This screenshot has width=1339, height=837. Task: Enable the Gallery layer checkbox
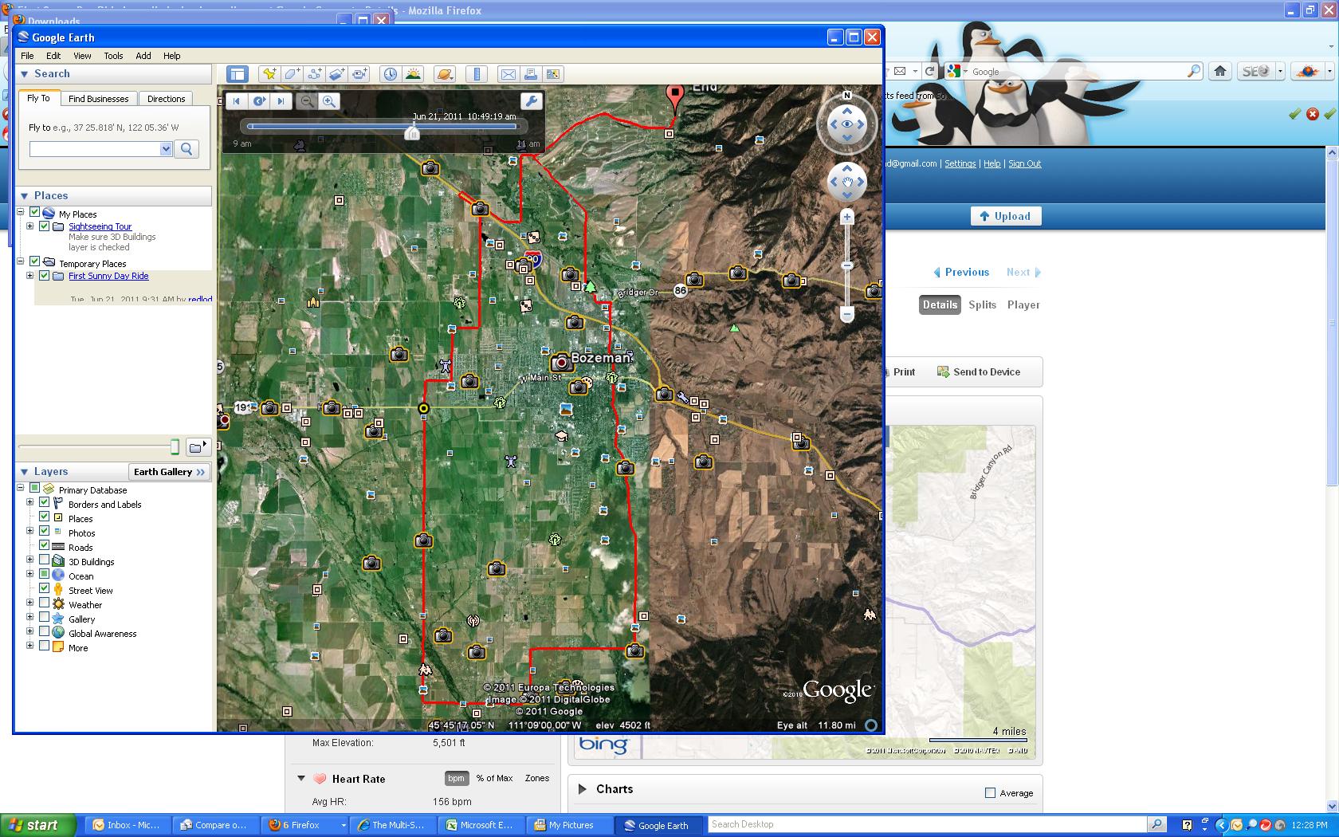click(x=45, y=618)
